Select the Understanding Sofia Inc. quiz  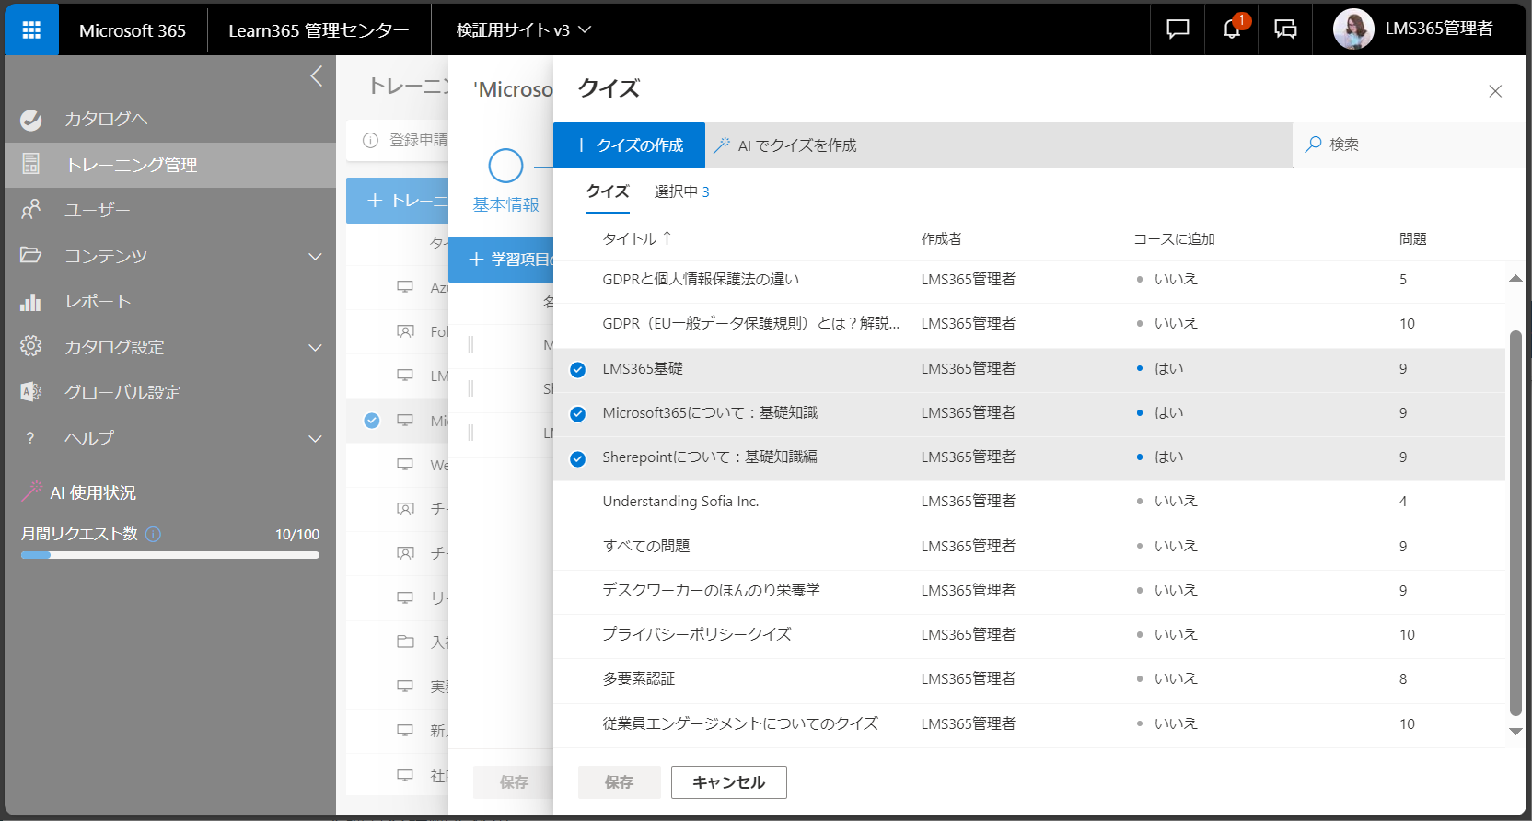1029,502
